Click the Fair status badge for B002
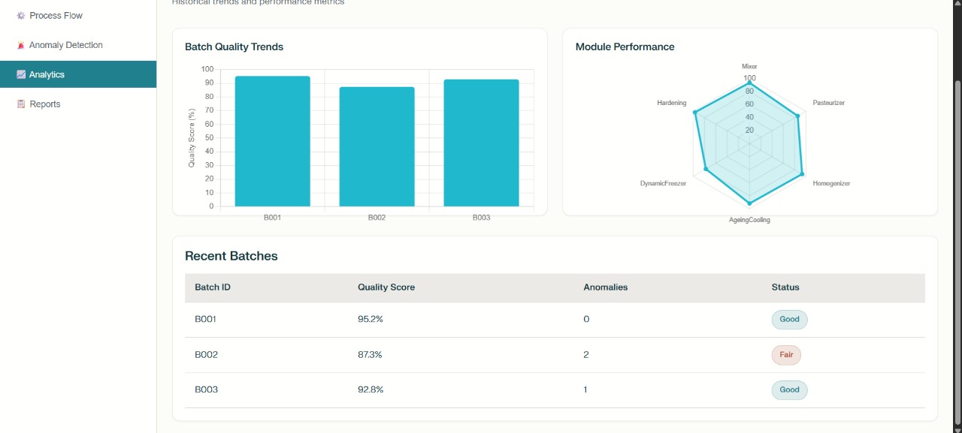 (786, 354)
